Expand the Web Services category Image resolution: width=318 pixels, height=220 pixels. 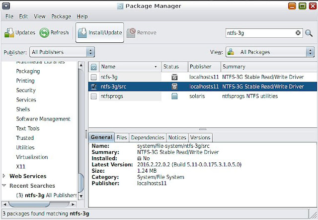coord(4,176)
